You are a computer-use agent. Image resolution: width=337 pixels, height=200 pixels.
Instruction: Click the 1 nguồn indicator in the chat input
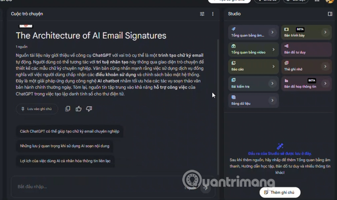click(x=190, y=188)
